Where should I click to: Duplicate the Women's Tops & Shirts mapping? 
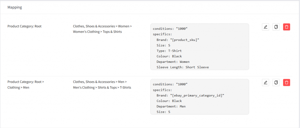pyautogui.click(x=276, y=27)
